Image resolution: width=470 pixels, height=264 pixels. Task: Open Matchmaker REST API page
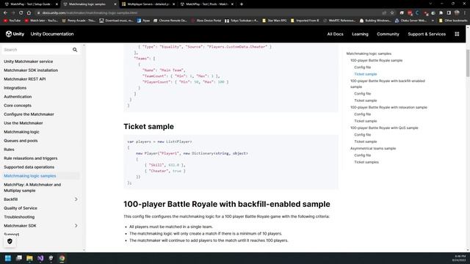(24, 79)
